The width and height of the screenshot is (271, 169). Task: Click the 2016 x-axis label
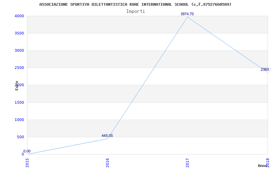point(107,163)
